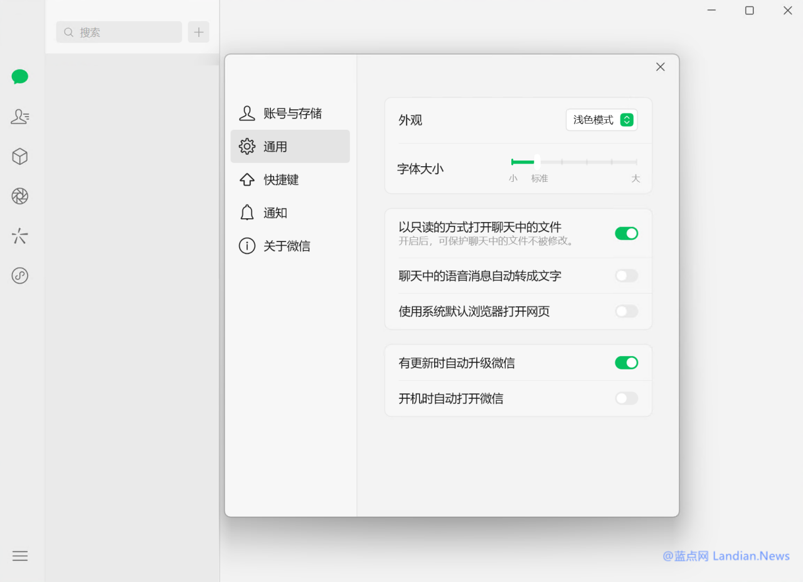Go to the 通知 settings tab
803x582 pixels.
290,213
